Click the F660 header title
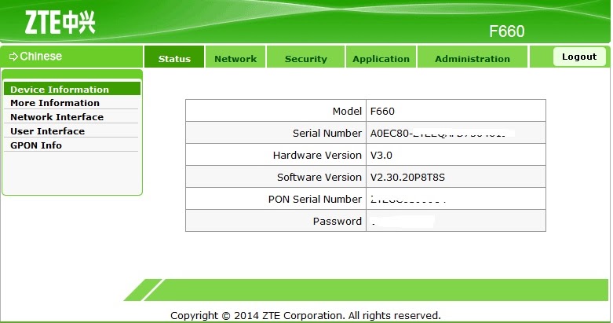This screenshot has height=323, width=613. tap(507, 31)
